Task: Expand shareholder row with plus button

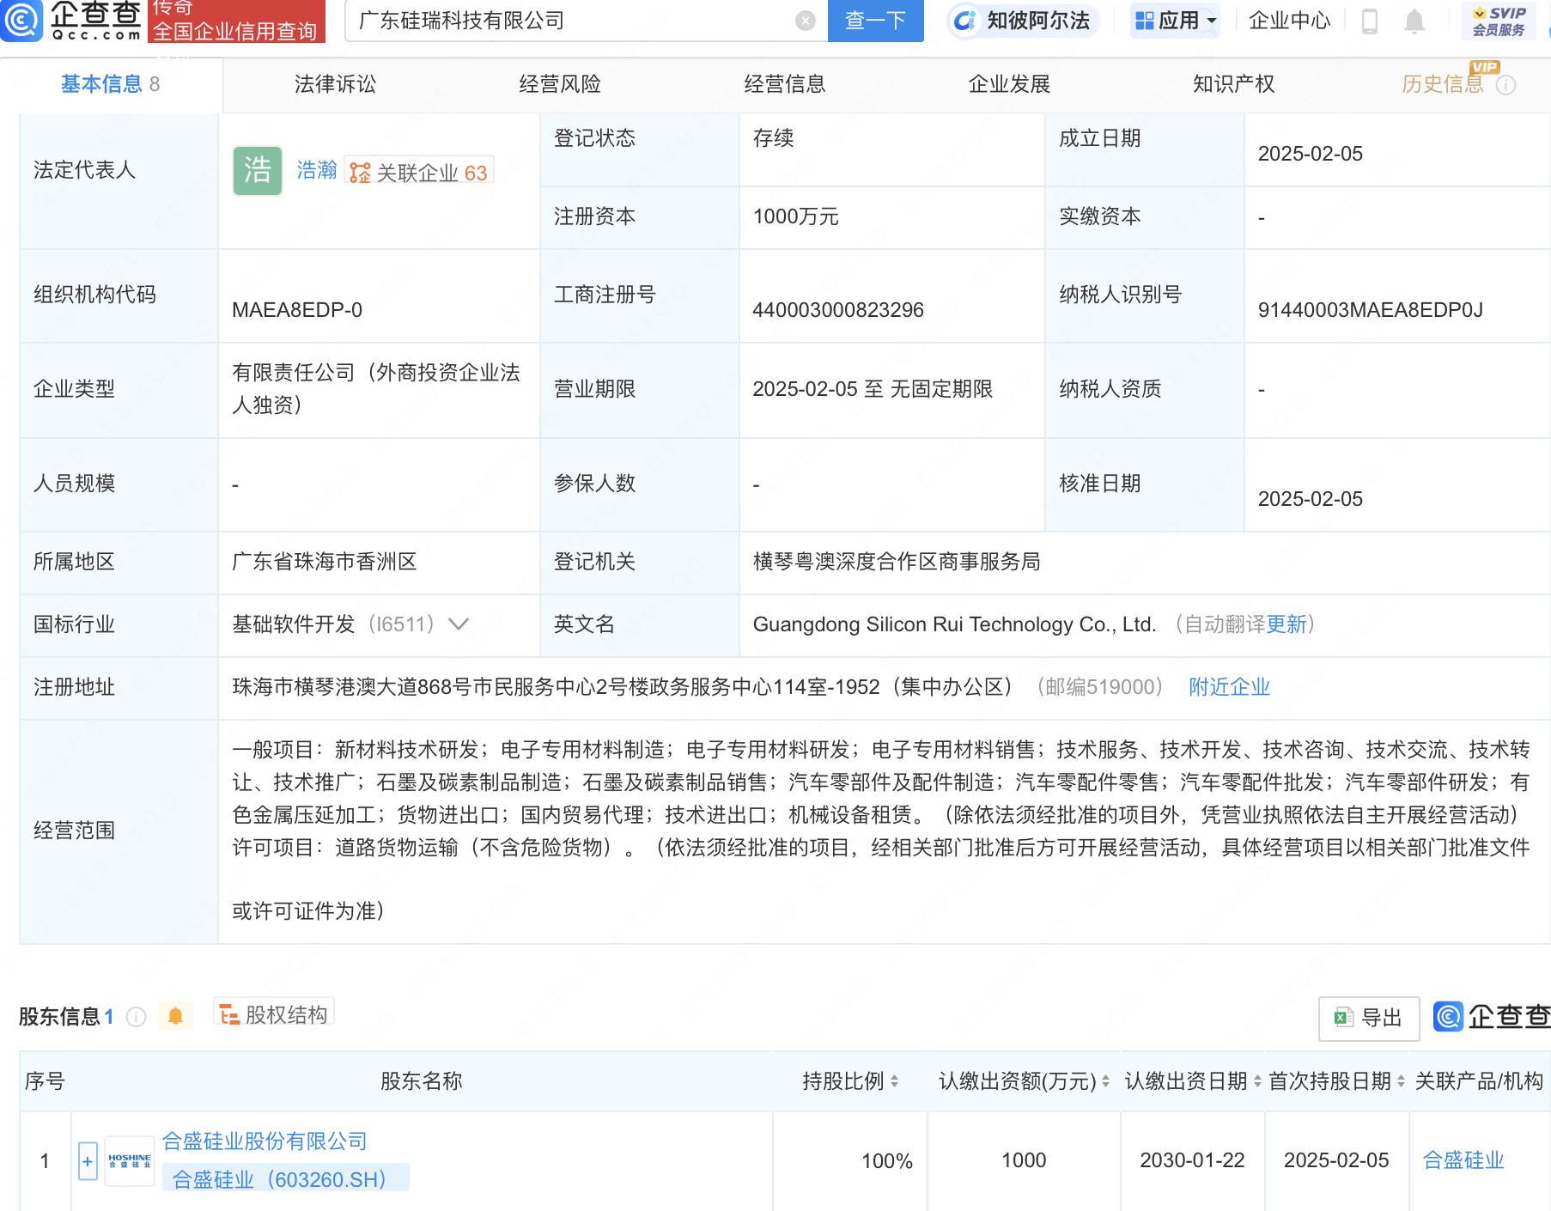Action: click(x=88, y=1161)
